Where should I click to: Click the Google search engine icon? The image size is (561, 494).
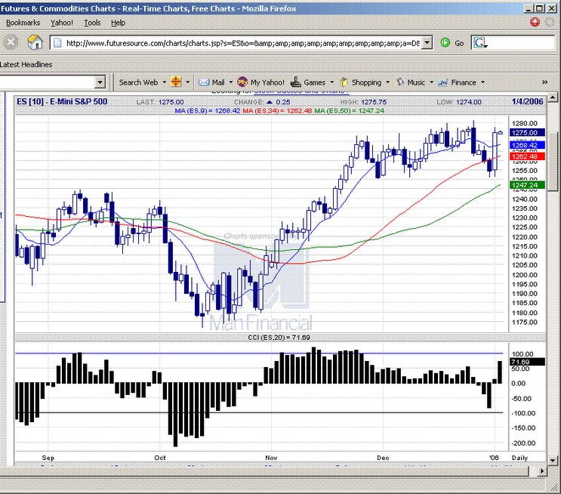point(480,43)
